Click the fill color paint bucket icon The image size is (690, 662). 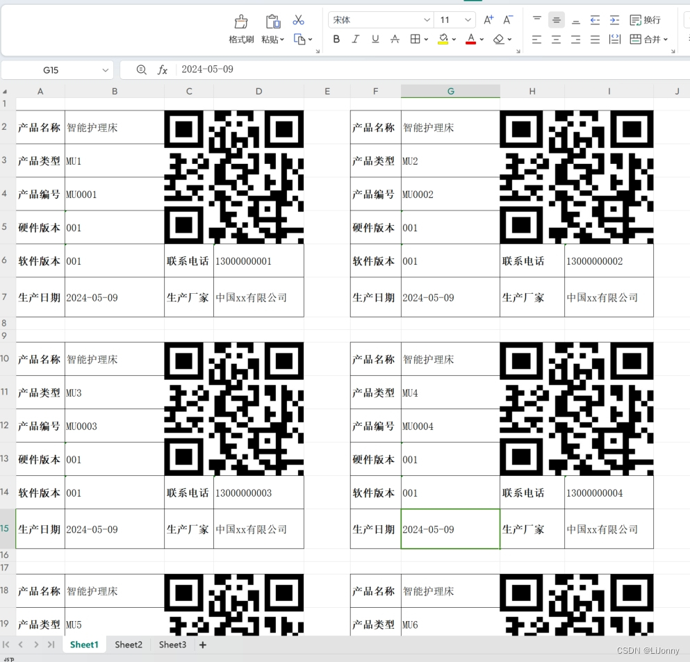[443, 39]
